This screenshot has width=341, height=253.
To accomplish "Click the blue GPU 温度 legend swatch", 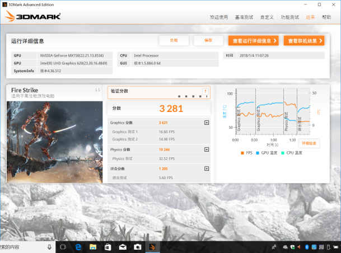I will 258,153.
